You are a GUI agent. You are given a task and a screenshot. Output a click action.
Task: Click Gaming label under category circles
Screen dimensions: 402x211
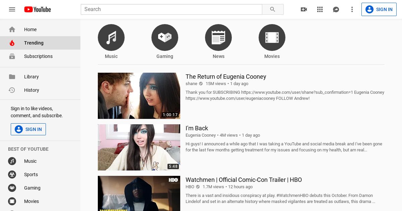[165, 56]
